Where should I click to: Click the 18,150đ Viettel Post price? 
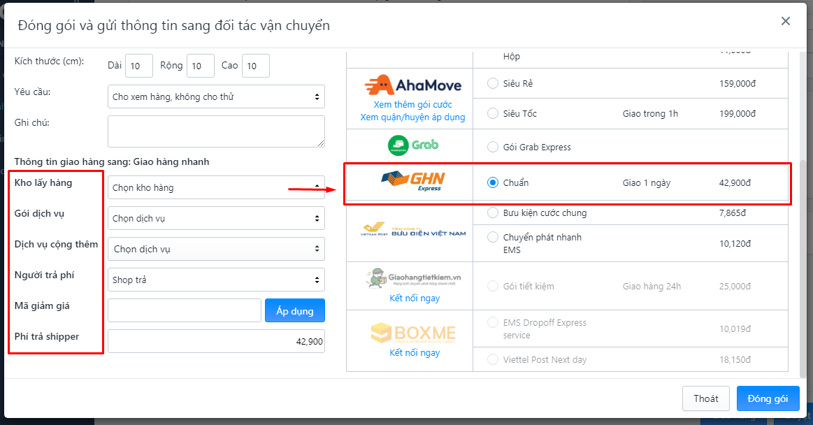click(x=735, y=360)
